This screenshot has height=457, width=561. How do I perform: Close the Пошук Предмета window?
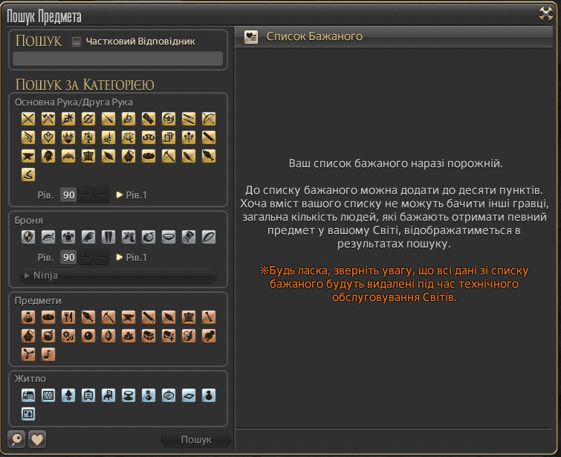point(546,14)
